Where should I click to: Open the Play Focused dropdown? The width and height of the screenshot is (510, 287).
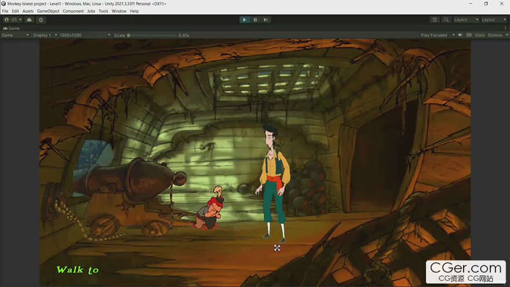437,35
